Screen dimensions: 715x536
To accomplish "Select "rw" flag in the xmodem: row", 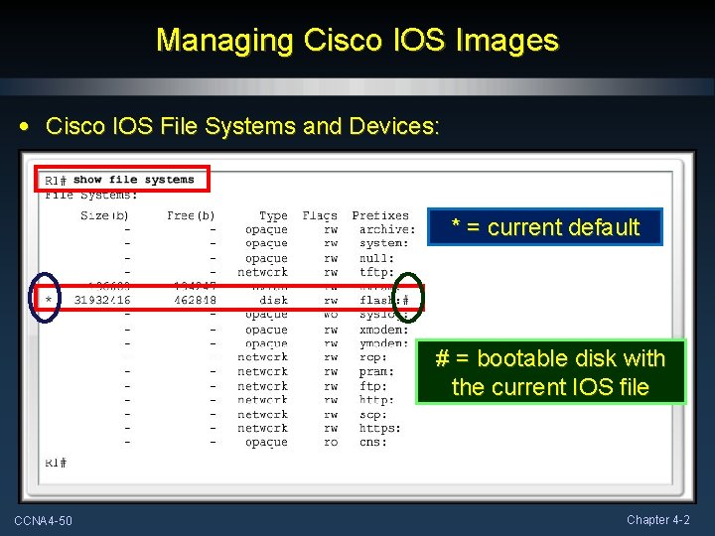I will (x=331, y=330).
